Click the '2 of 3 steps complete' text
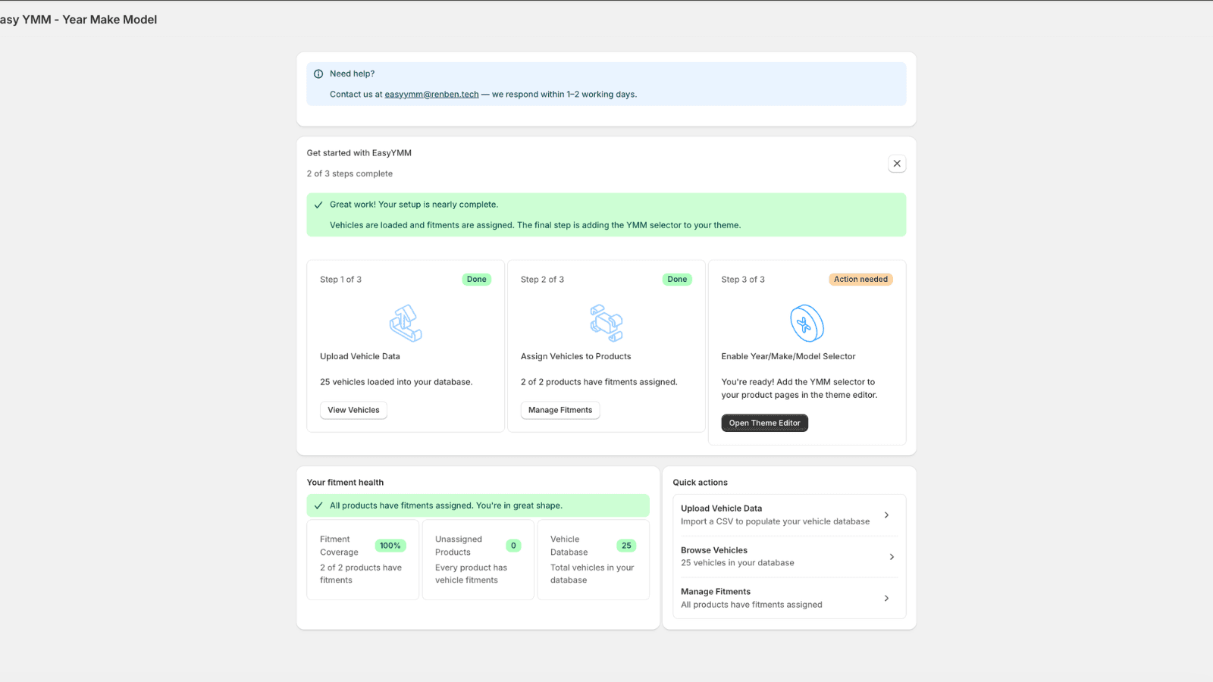The width and height of the screenshot is (1213, 682). pos(349,174)
